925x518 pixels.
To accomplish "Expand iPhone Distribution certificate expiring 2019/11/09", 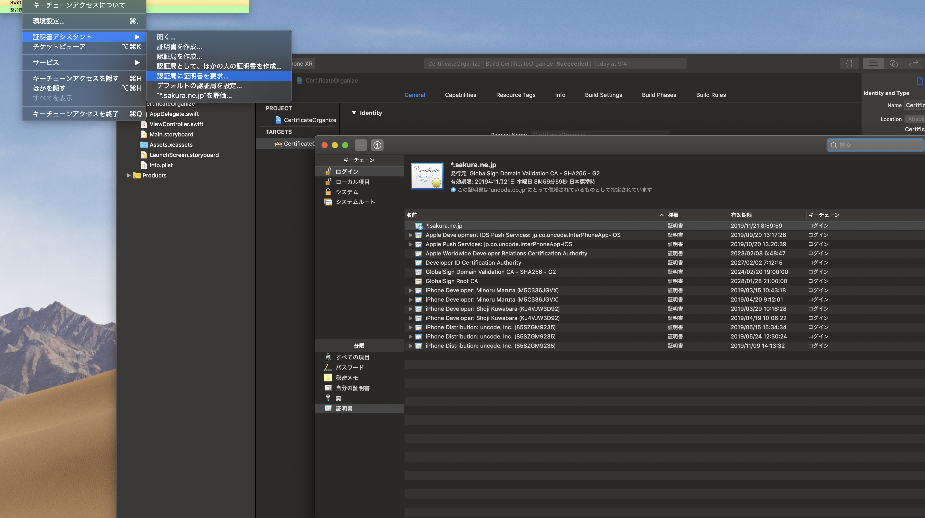I will [x=410, y=346].
